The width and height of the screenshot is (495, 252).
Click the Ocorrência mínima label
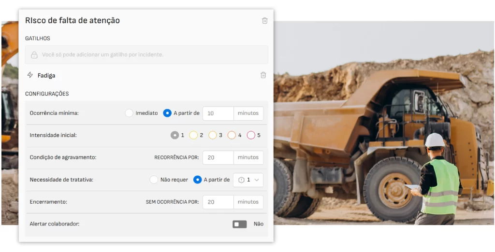(x=54, y=113)
